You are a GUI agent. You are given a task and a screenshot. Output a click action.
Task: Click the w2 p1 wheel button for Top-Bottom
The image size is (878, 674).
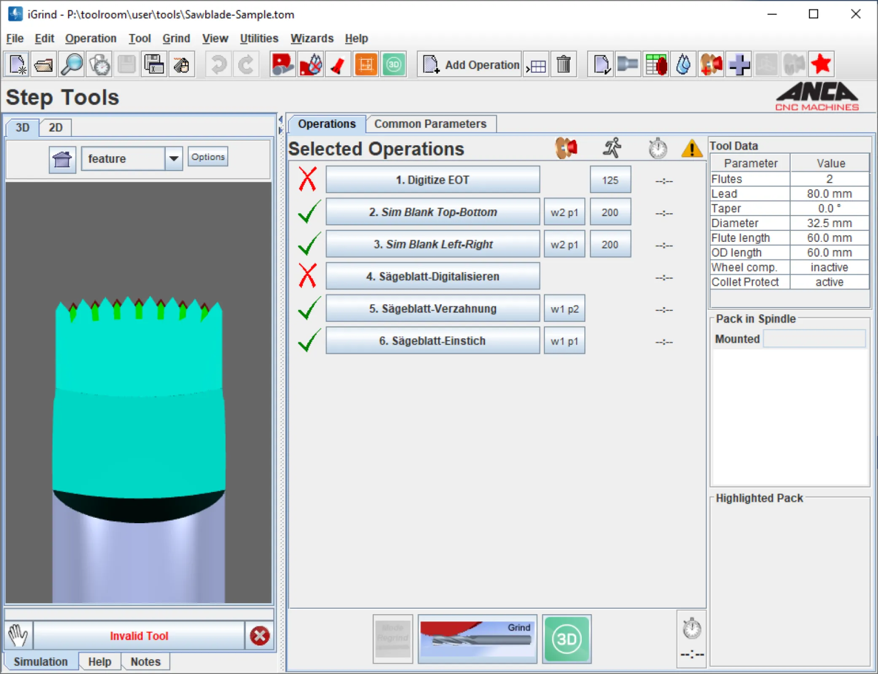(x=564, y=212)
